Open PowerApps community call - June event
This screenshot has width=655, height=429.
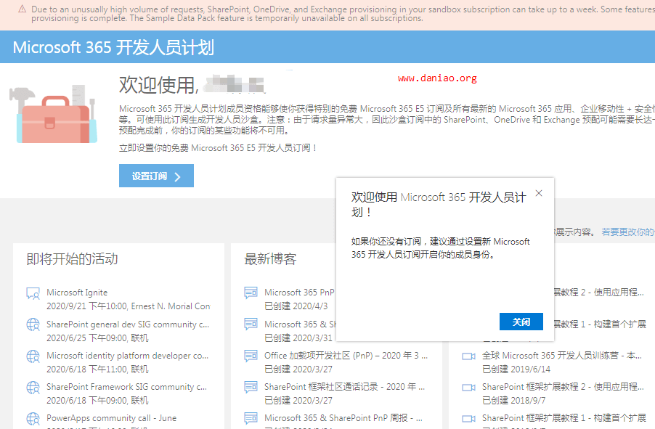click(112, 418)
